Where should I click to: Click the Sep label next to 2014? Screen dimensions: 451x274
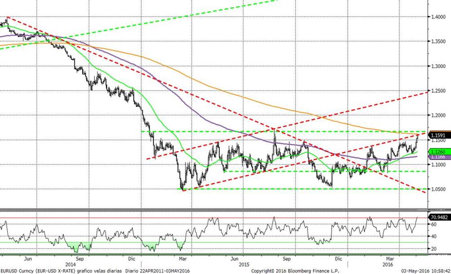click(80, 259)
